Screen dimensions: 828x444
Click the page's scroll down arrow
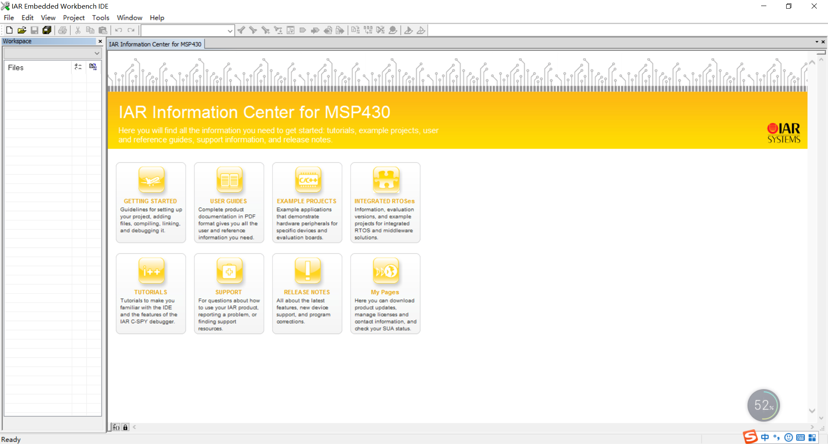pos(812,411)
